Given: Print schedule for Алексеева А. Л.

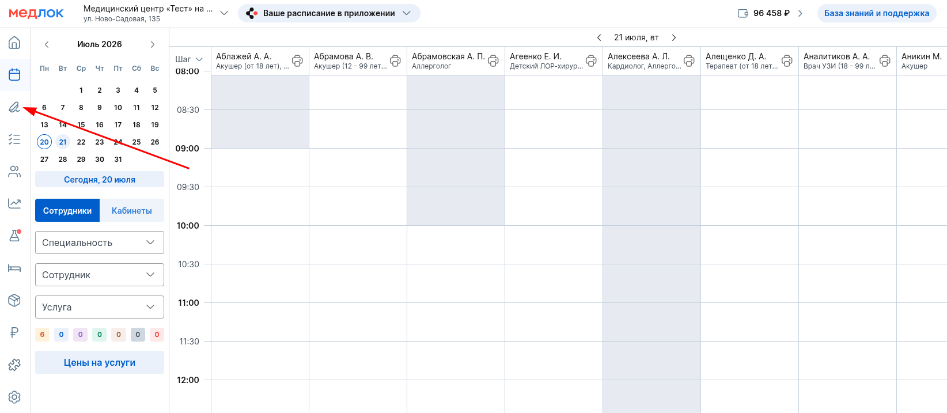Looking at the screenshot, I should click(x=689, y=60).
